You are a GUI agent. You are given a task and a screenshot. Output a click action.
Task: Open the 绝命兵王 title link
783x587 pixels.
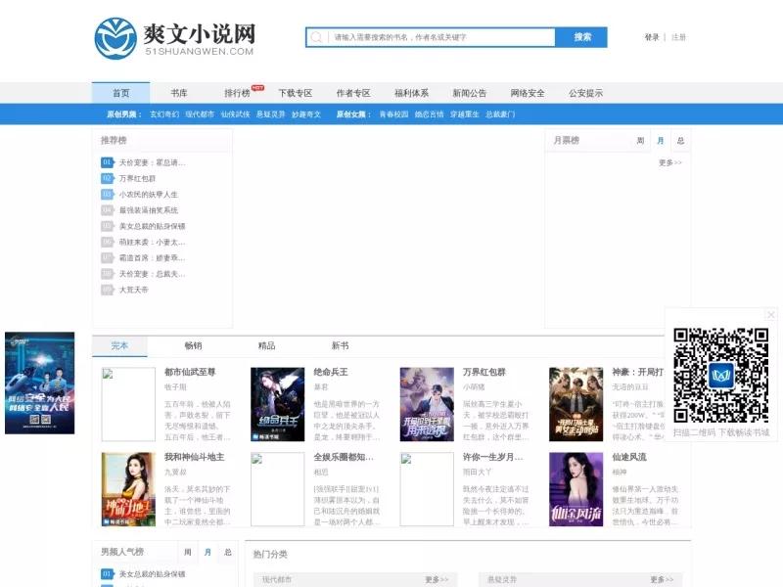331,373
